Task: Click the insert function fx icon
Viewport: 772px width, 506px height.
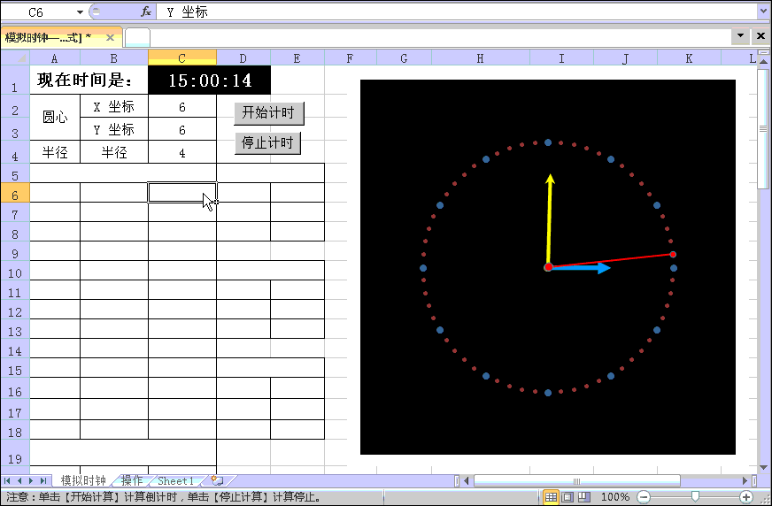Action: pos(146,12)
